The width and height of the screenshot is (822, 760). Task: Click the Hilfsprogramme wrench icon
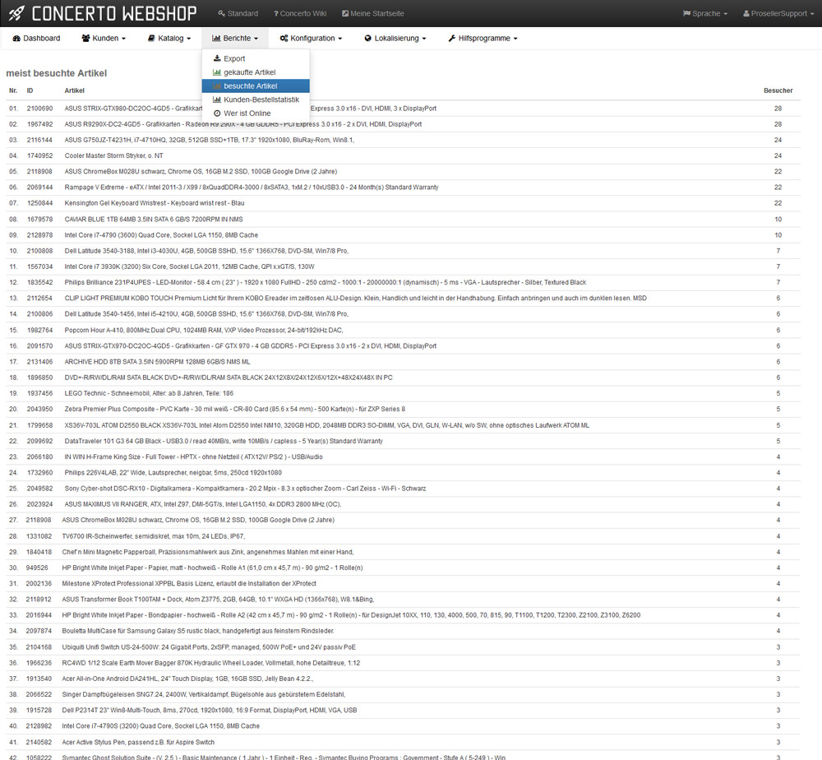pyautogui.click(x=452, y=39)
